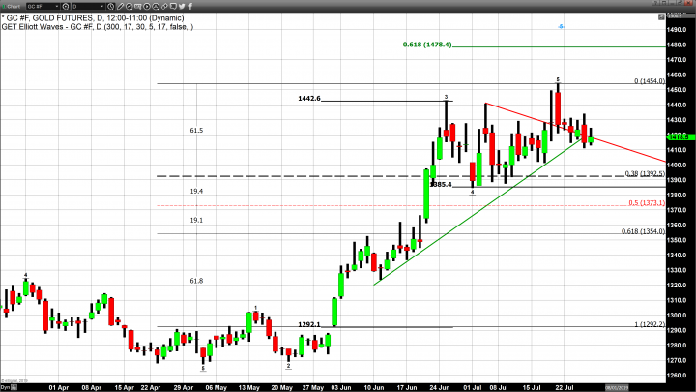Open the D interval dropdown in toolbar

click(101, 6)
